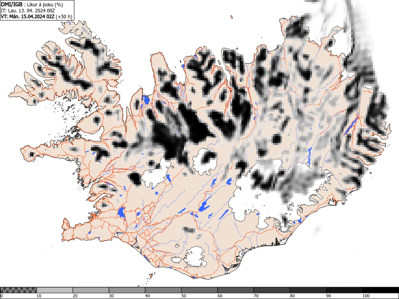The height and width of the screenshot is (299, 399).
Task: Click the legend label "20"
Action: [75, 296]
